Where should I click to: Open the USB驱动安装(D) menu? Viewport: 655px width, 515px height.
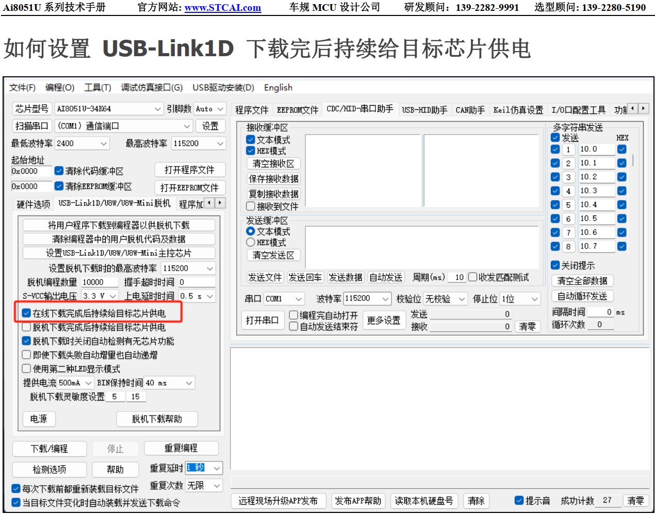point(223,88)
